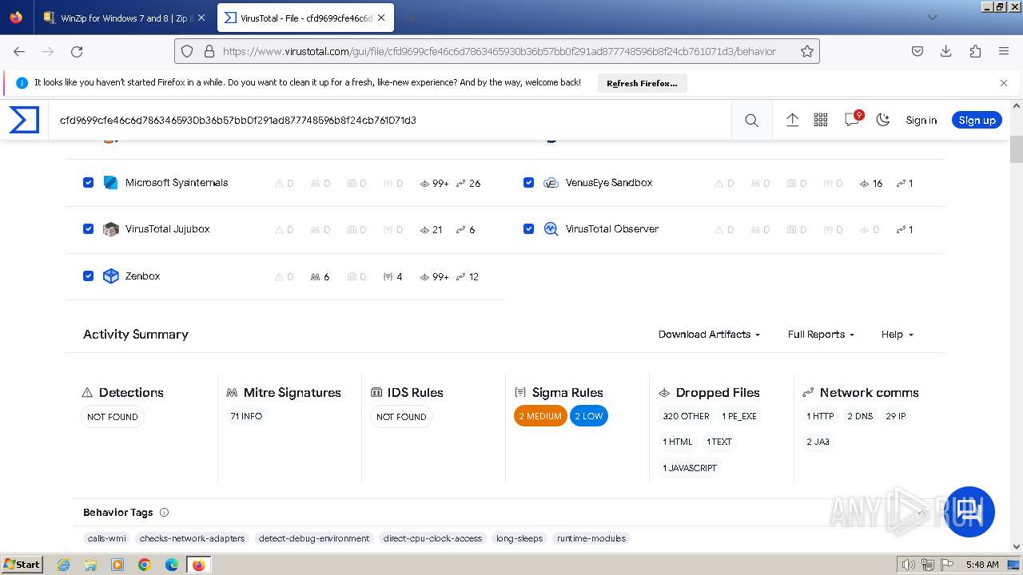The image size is (1023, 575).
Task: Open the chat support bubble icon
Action: pos(970,511)
